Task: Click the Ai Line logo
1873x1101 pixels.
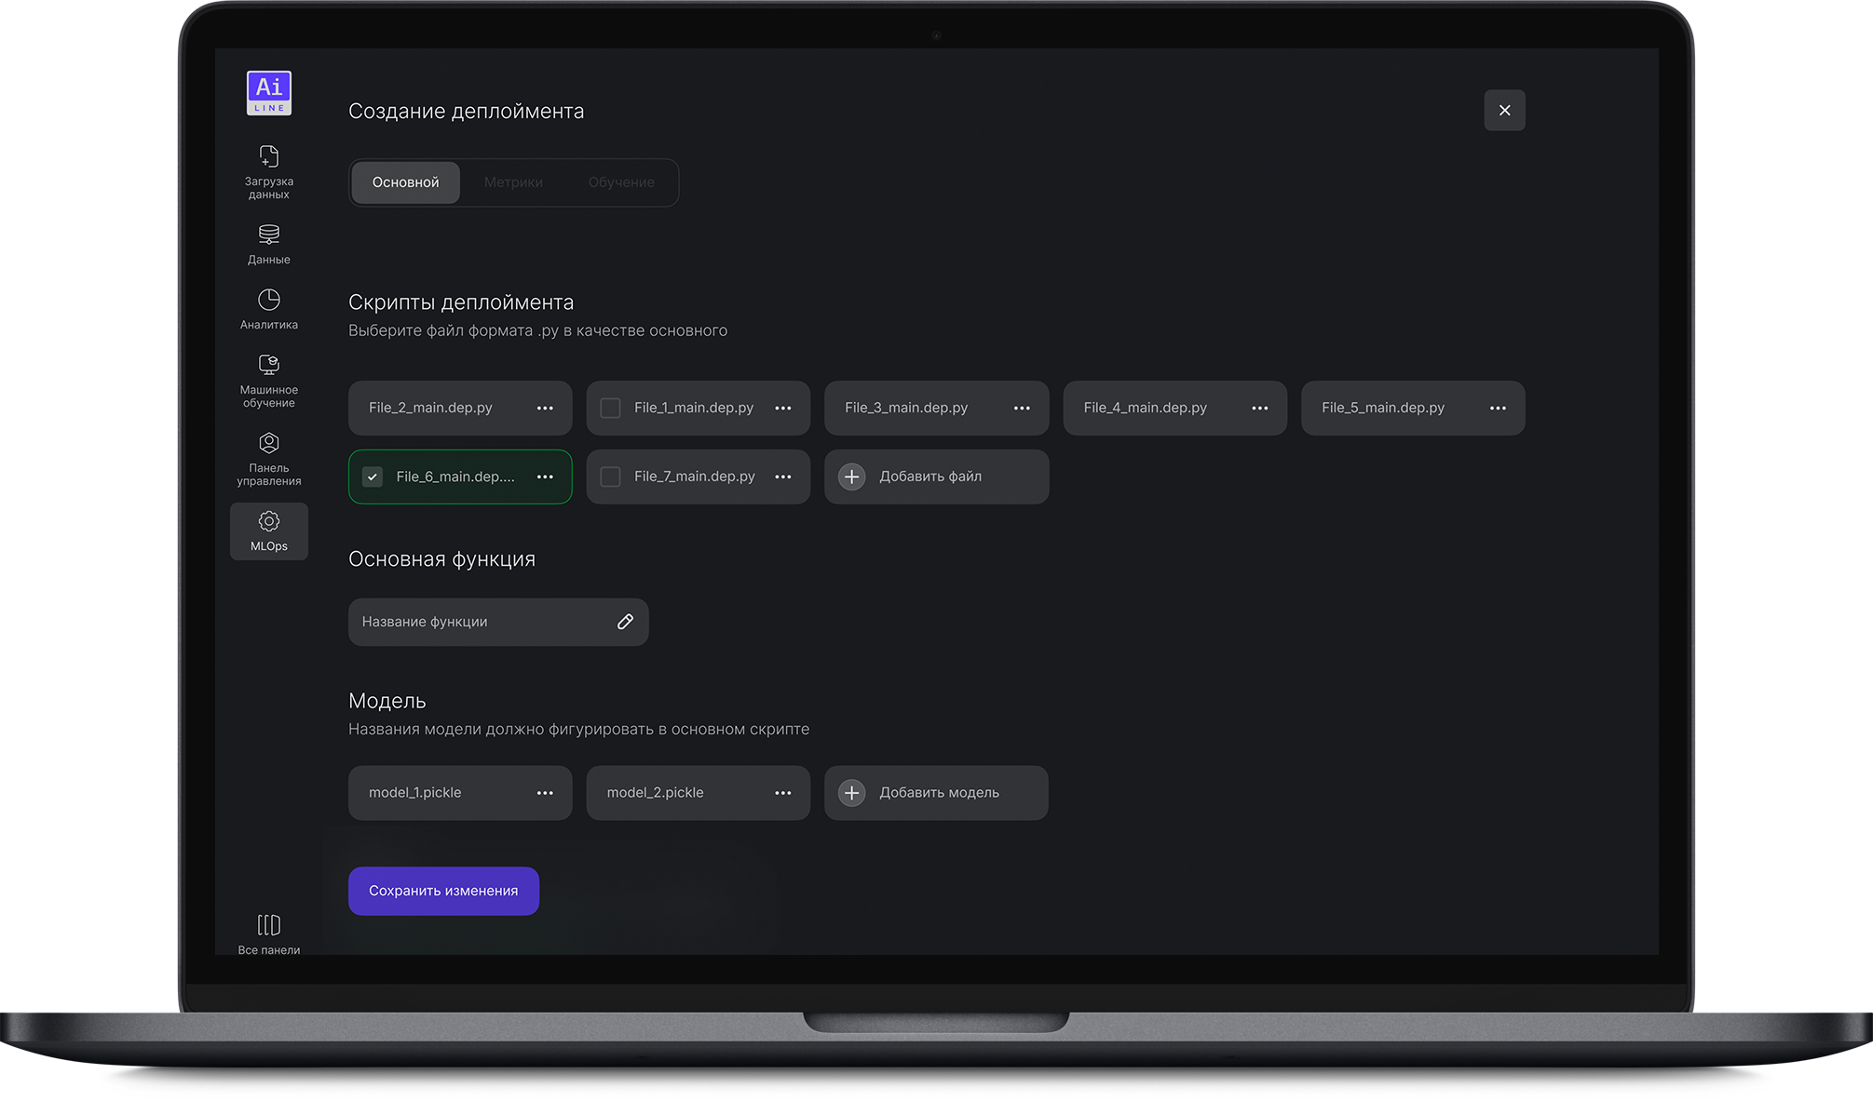Action: [x=268, y=93]
